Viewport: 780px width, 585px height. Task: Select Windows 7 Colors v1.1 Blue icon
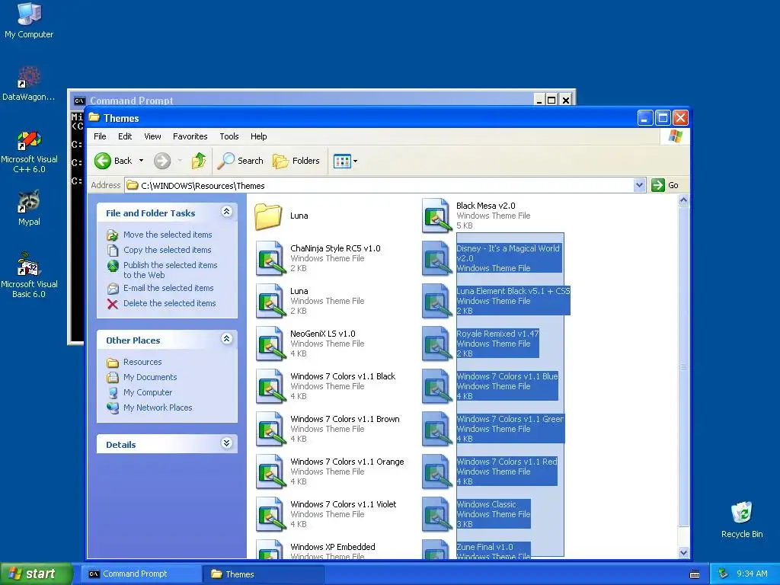[x=436, y=386]
